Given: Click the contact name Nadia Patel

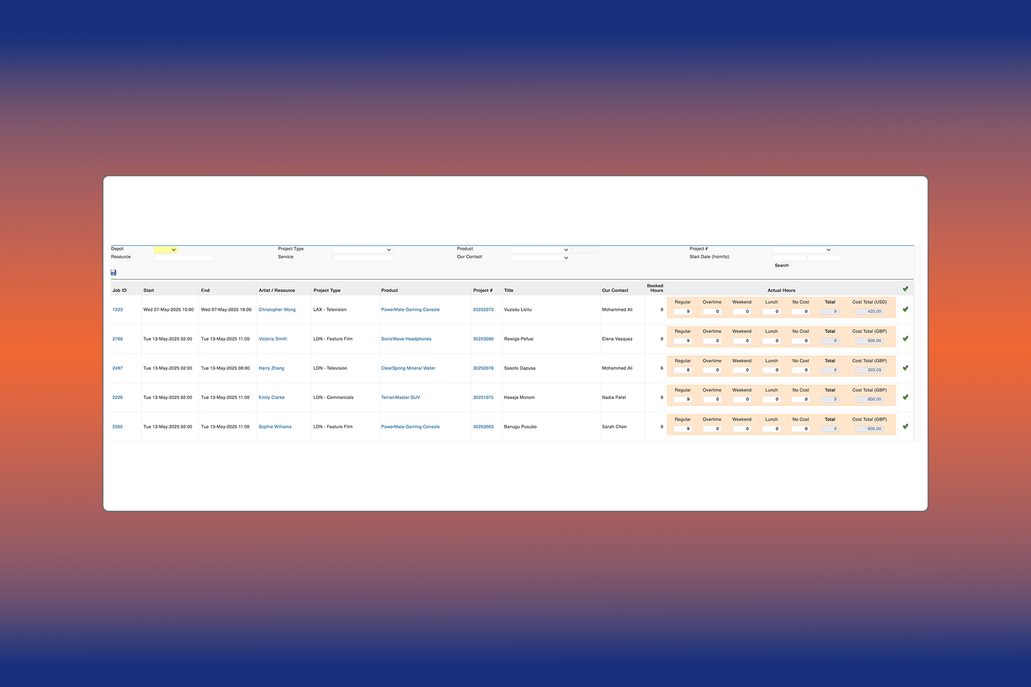Looking at the screenshot, I should 614,397.
